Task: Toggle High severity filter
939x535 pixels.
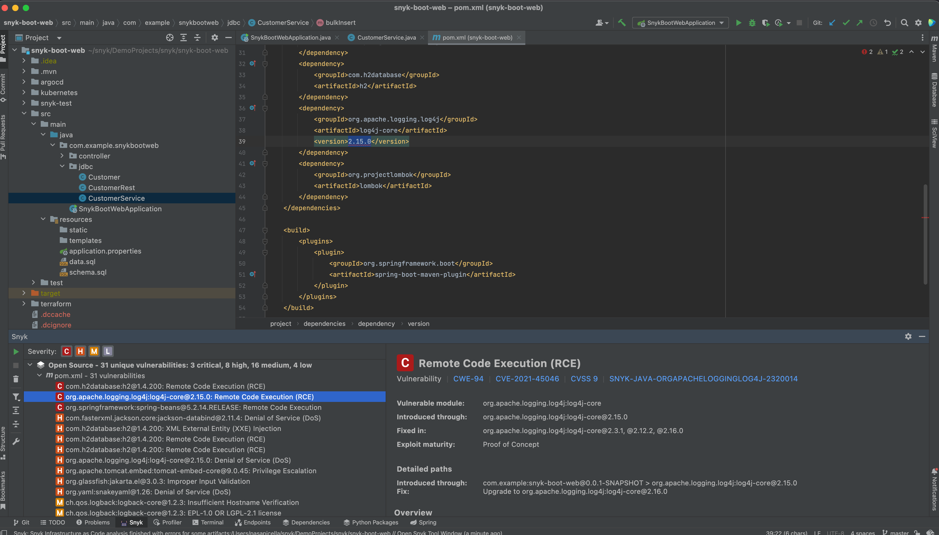Action: pyautogui.click(x=80, y=352)
